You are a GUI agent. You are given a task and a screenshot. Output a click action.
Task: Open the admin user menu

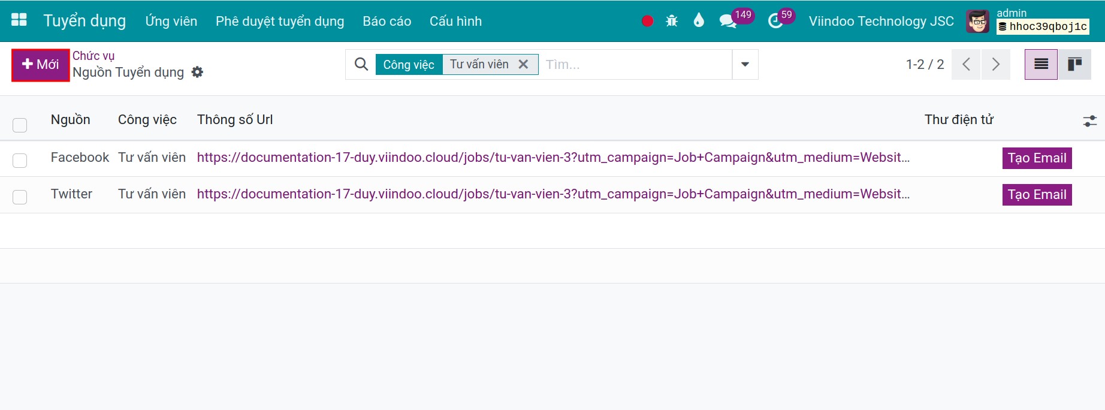pos(1028,21)
